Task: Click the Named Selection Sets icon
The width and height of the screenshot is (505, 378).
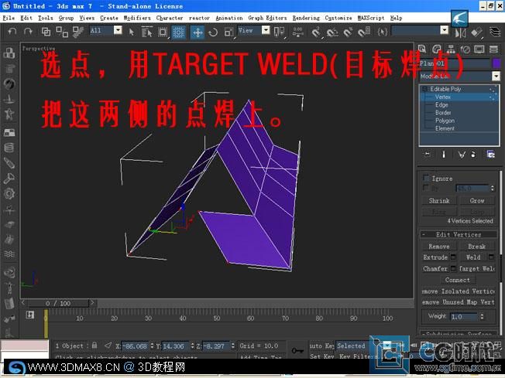Action: pyautogui.click(x=383, y=32)
